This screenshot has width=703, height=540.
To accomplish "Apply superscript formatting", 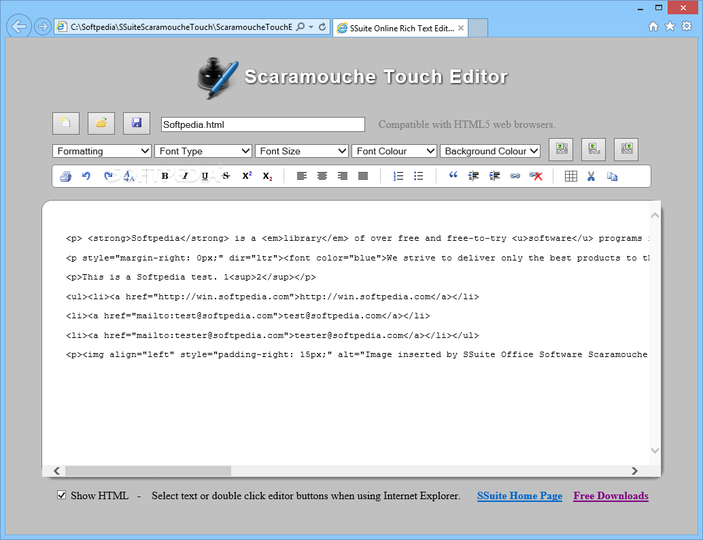I will click(247, 176).
